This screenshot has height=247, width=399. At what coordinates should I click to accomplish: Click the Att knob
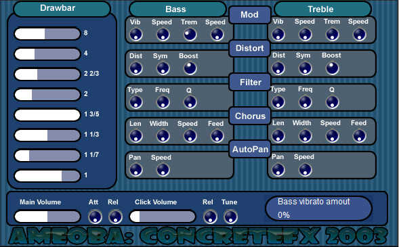[95, 217]
